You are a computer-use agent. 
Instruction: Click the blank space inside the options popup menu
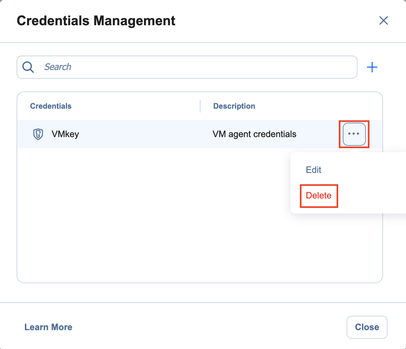coord(367,182)
